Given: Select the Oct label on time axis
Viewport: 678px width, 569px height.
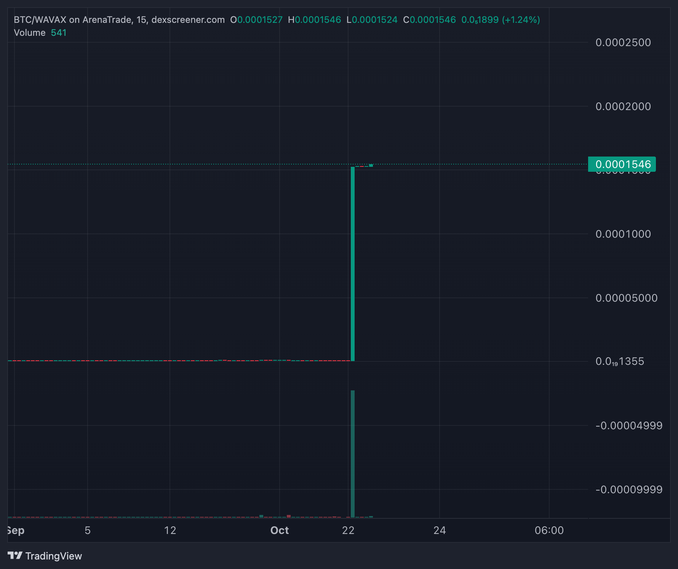Looking at the screenshot, I should pyautogui.click(x=279, y=530).
